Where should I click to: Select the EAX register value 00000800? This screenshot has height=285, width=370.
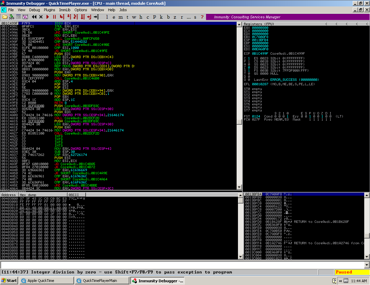[x=260, y=28]
